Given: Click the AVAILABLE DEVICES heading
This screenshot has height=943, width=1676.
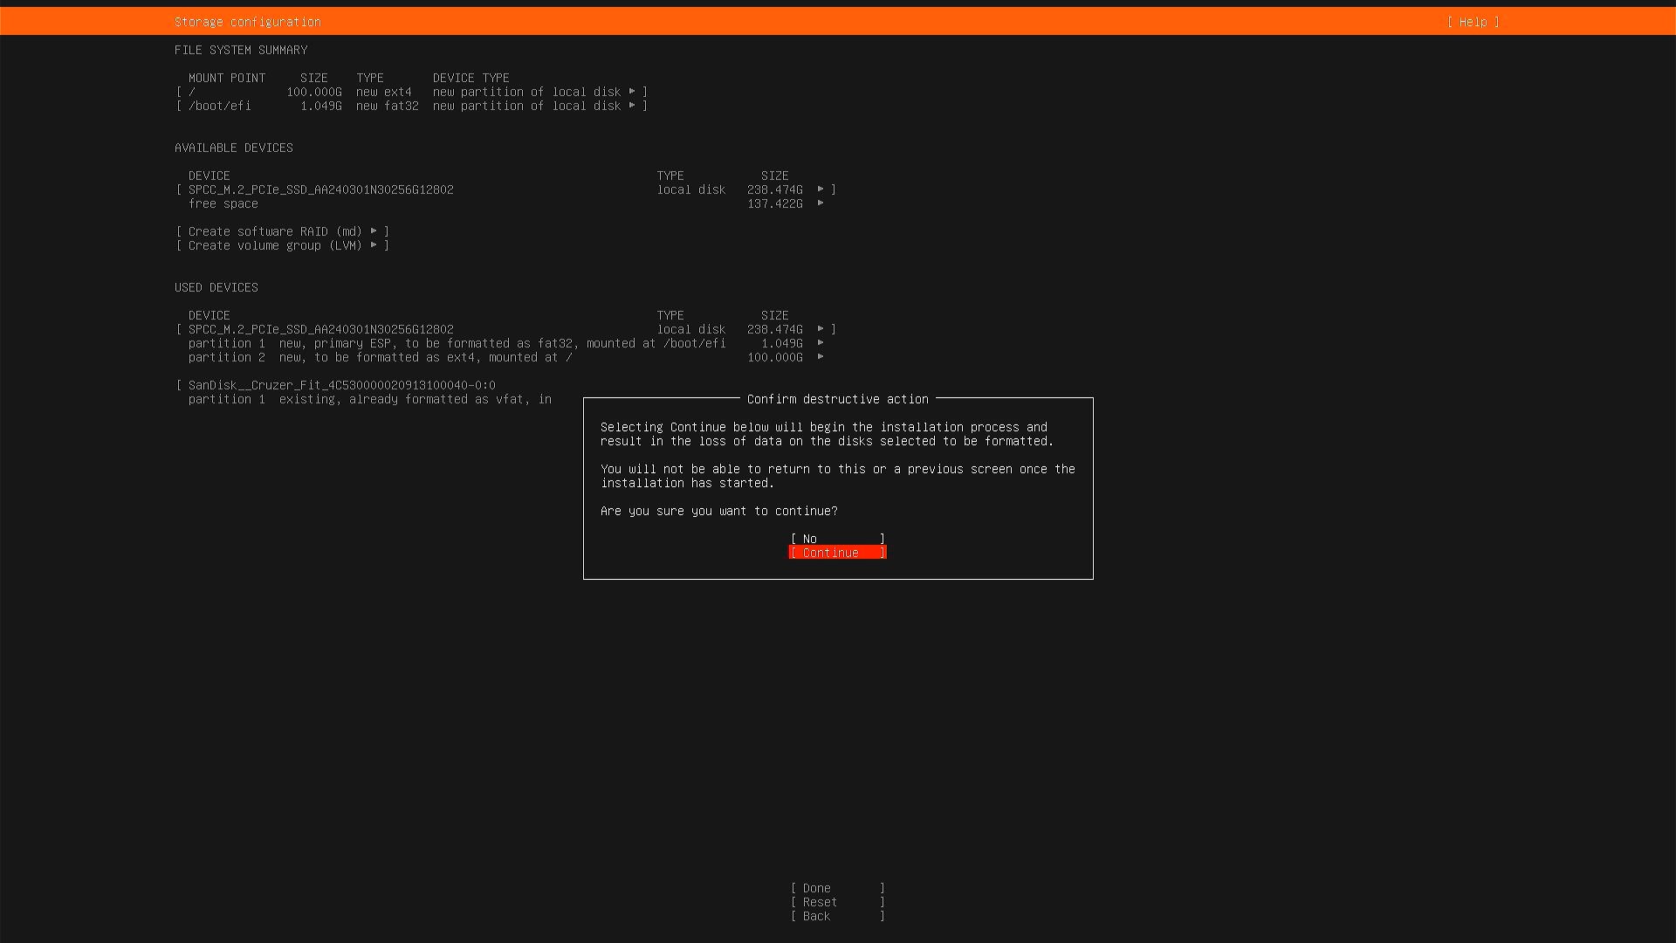Looking at the screenshot, I should [234, 148].
